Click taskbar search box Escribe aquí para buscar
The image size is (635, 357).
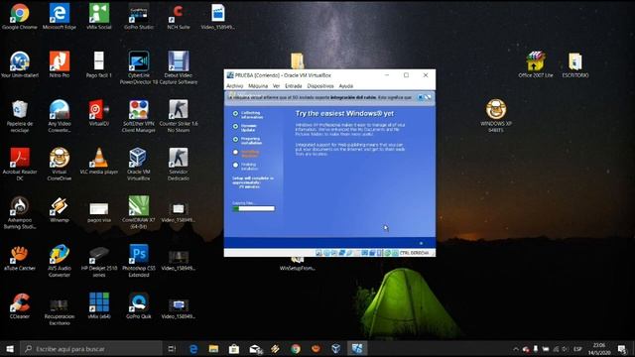[x=91, y=348]
